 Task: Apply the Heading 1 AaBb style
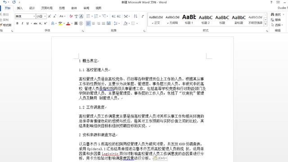[x=189, y=19]
